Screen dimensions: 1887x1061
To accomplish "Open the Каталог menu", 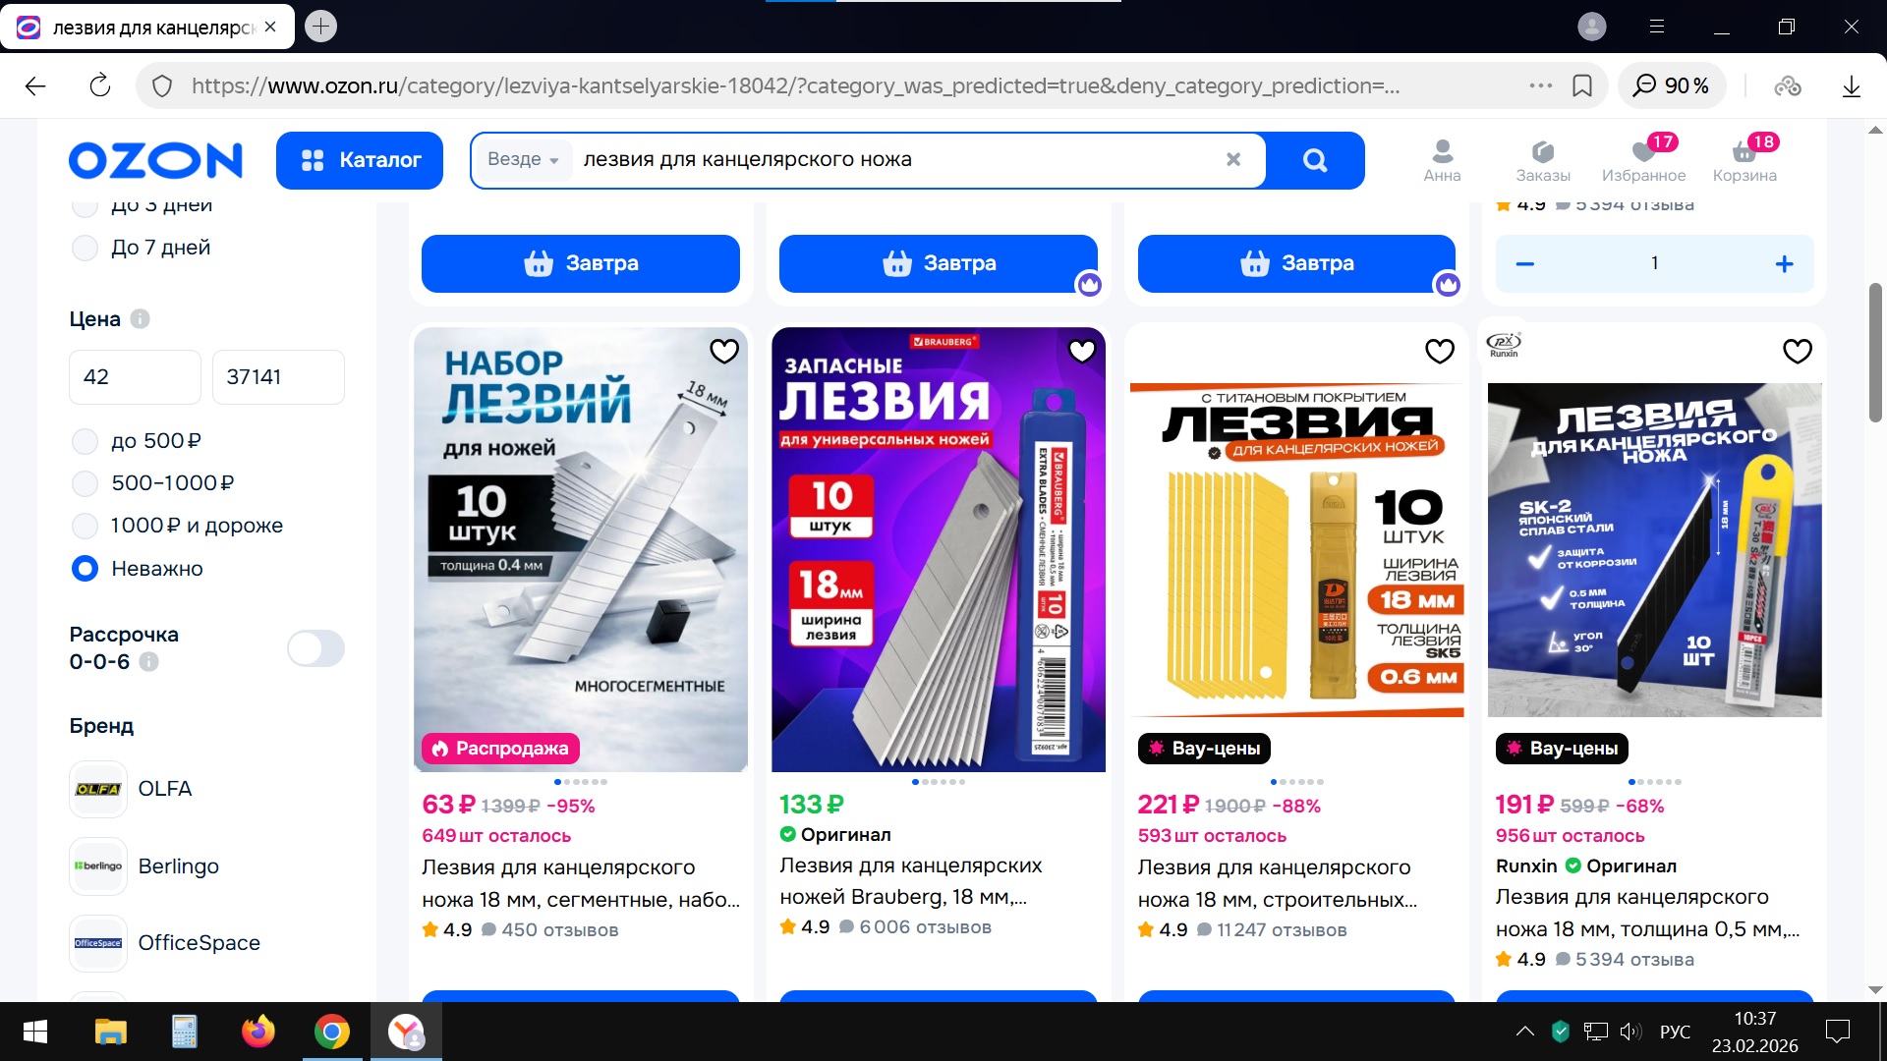I will coord(360,160).
